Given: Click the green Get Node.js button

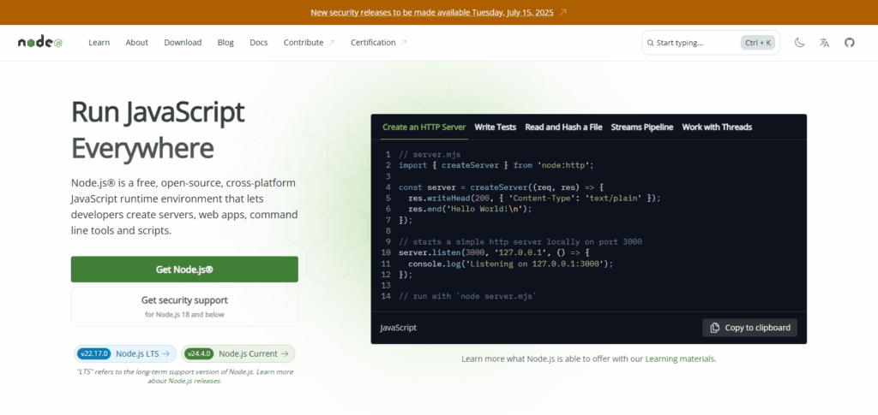Looking at the screenshot, I should click(184, 270).
